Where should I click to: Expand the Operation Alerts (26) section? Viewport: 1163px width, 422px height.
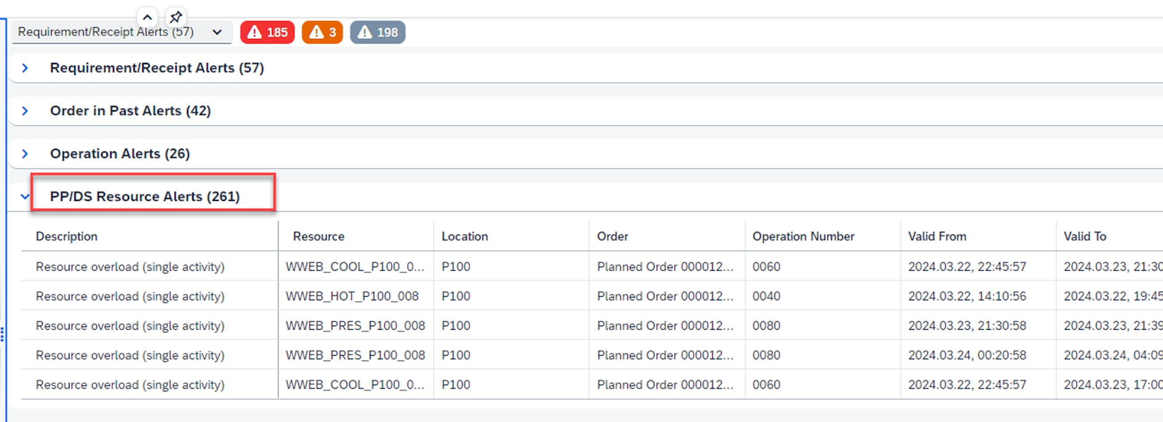pyautogui.click(x=25, y=154)
